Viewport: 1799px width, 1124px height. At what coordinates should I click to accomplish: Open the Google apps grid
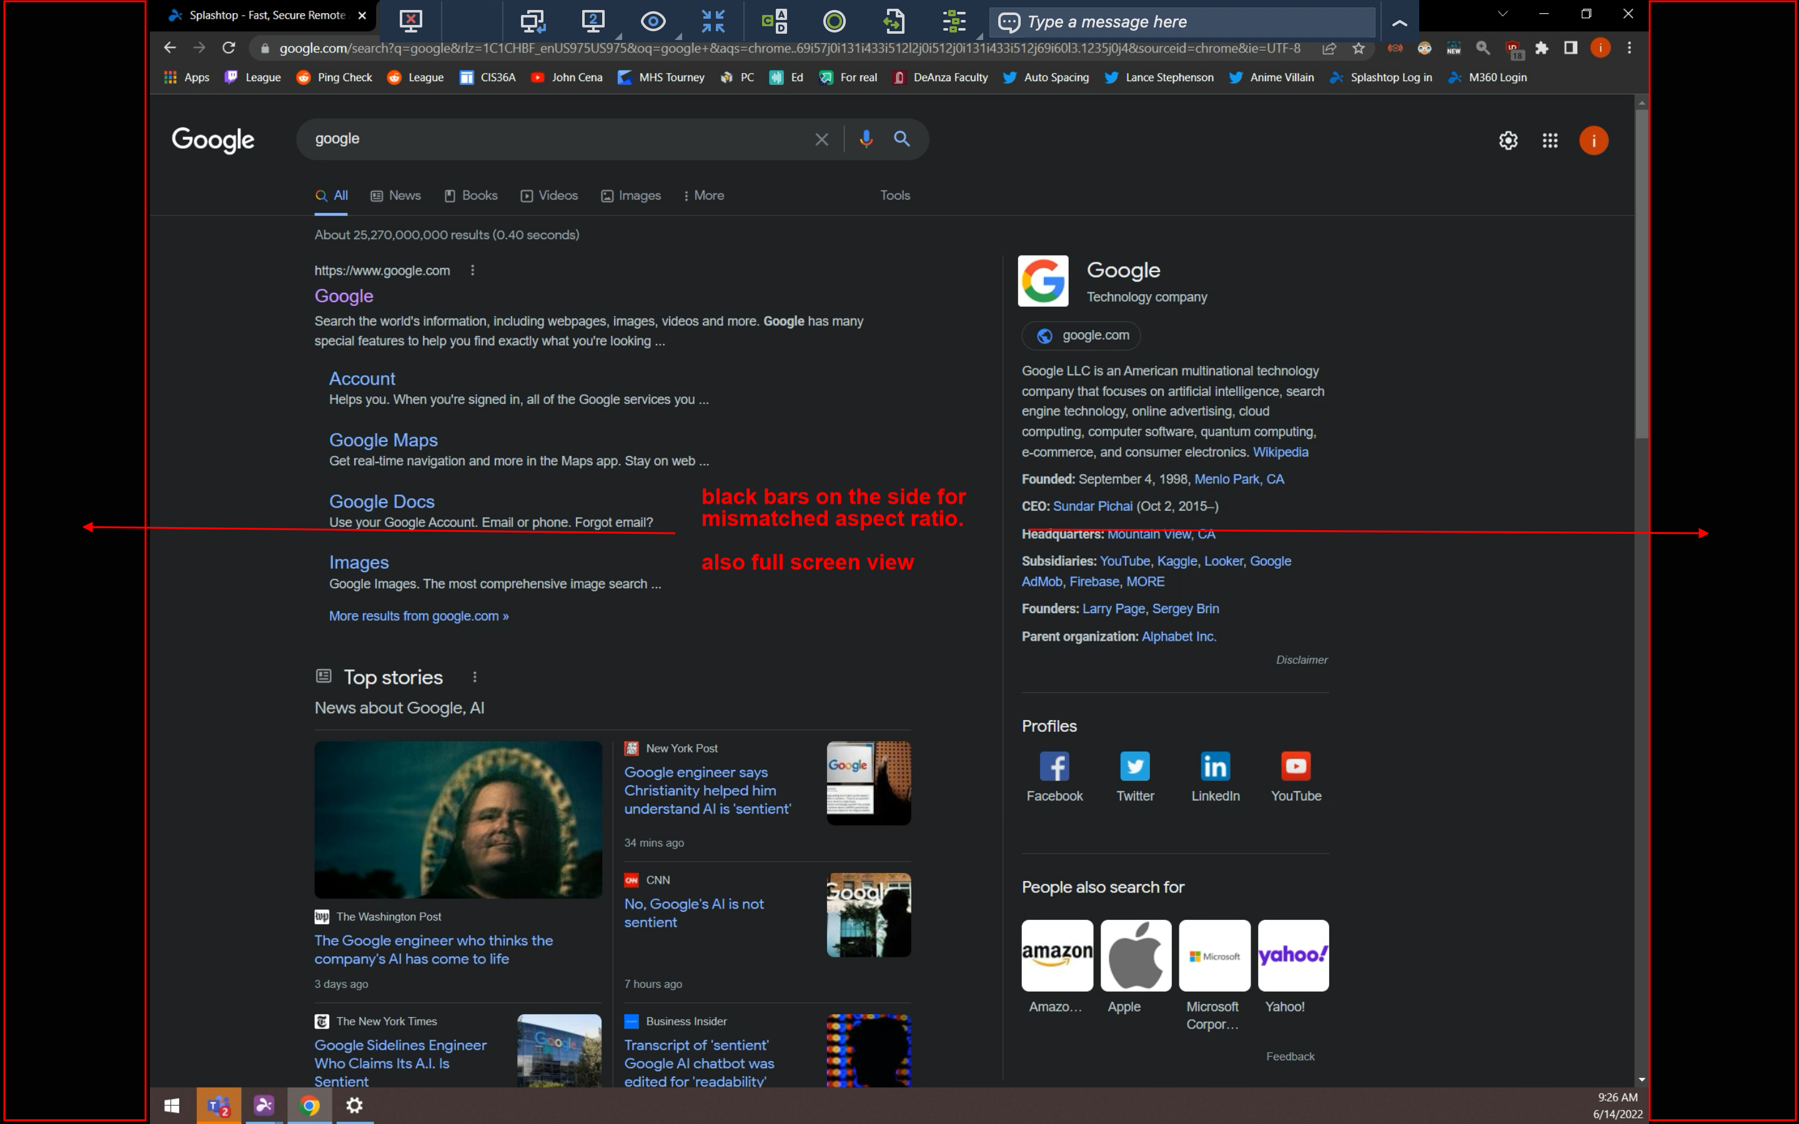[x=1550, y=140]
